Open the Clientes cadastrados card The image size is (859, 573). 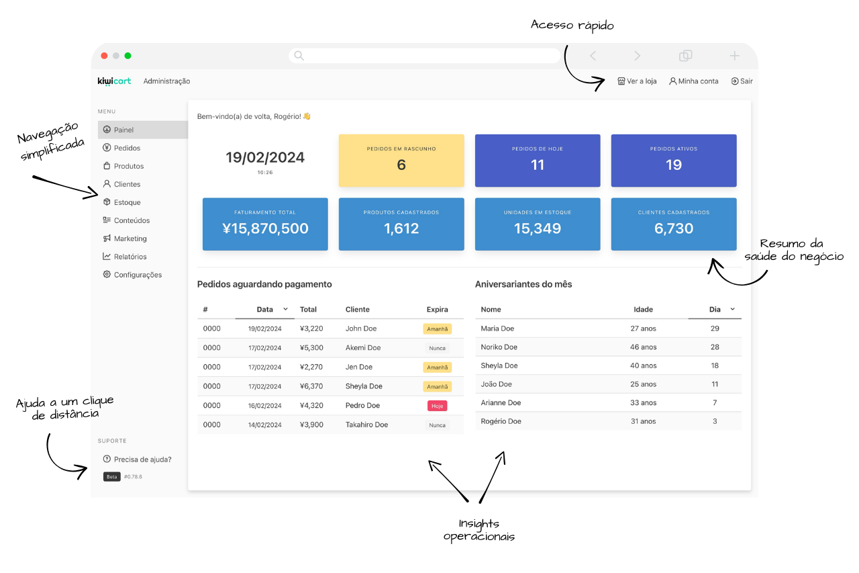(x=674, y=224)
